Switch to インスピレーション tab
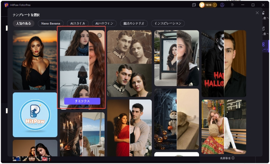The width and height of the screenshot is (270, 164). tap(168, 24)
